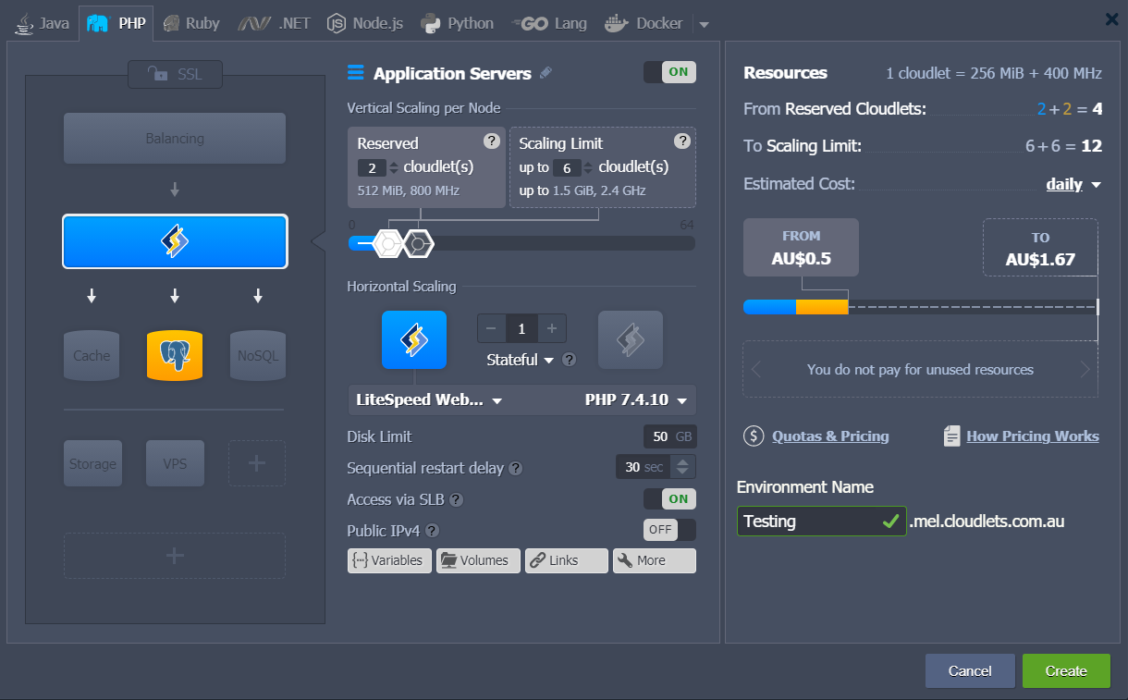This screenshot has height=700, width=1128.
Task: Click the greyed LiteSpeed node icon
Action: [x=631, y=340]
